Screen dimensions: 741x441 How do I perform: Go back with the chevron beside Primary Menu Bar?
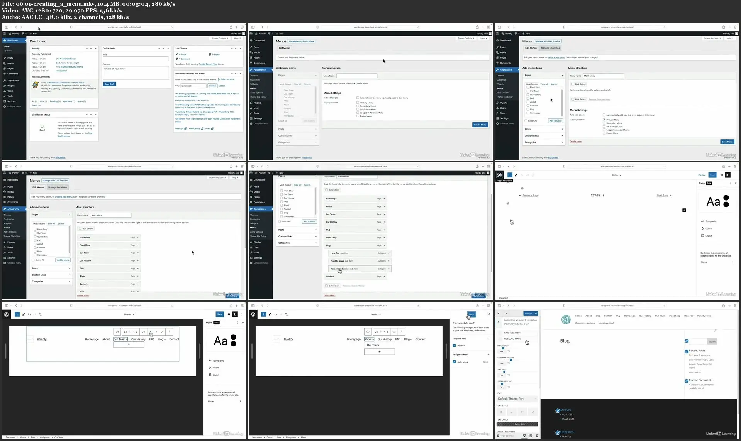pyautogui.click(x=499, y=322)
